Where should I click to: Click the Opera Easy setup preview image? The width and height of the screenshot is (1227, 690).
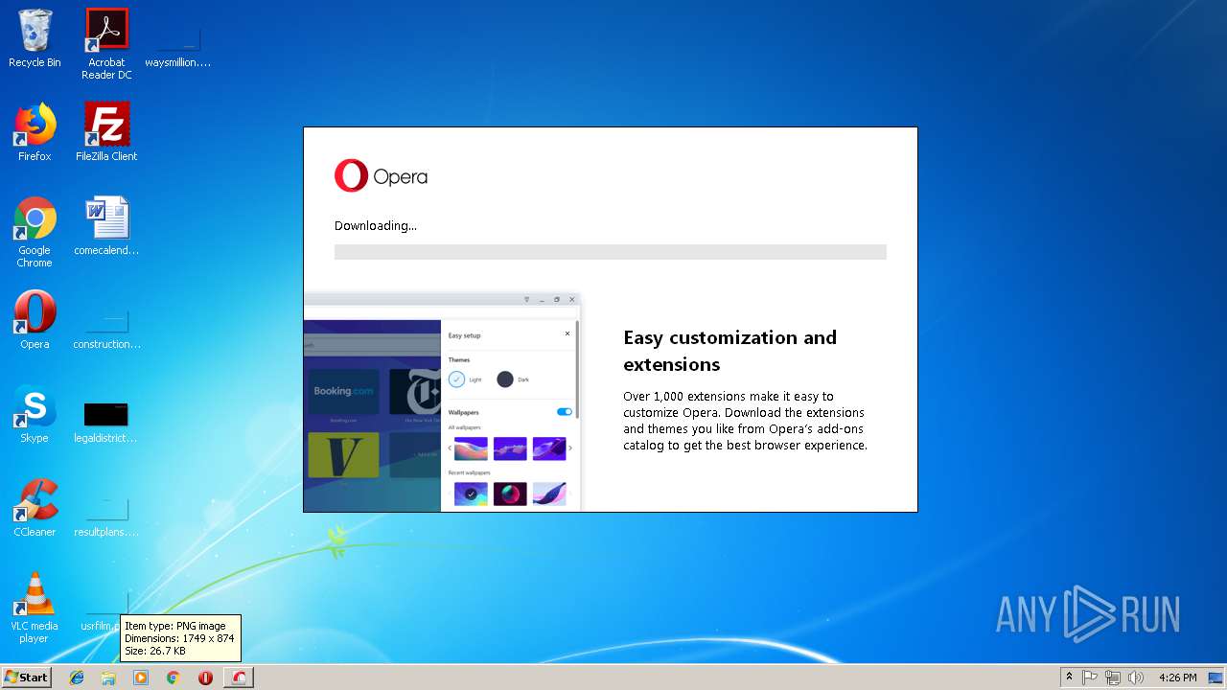tap(442, 402)
